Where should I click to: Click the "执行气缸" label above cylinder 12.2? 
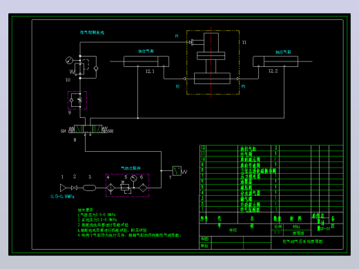(284, 52)
